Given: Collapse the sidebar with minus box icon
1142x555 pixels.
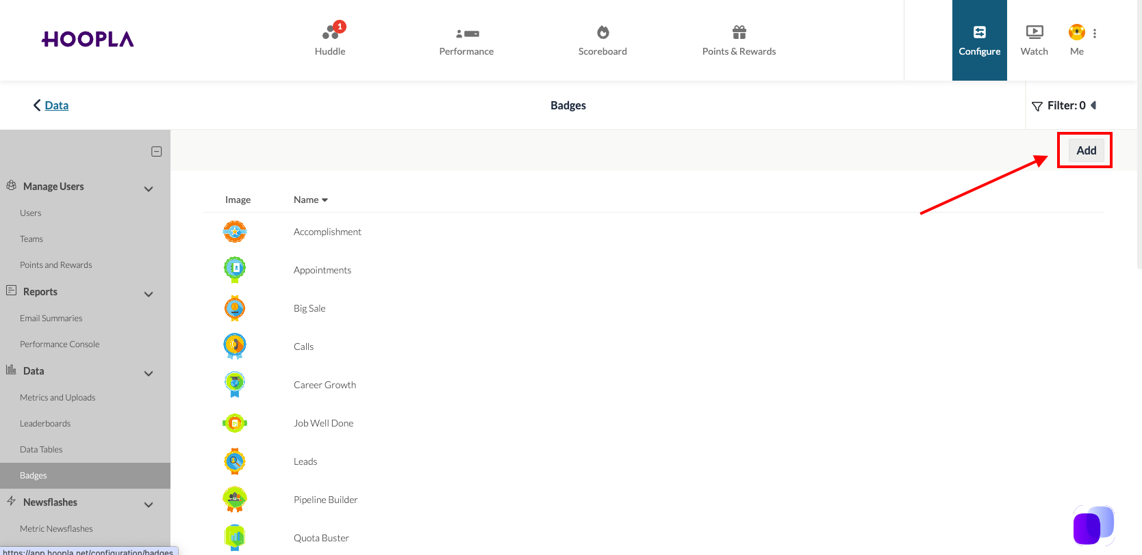Looking at the screenshot, I should point(157,152).
